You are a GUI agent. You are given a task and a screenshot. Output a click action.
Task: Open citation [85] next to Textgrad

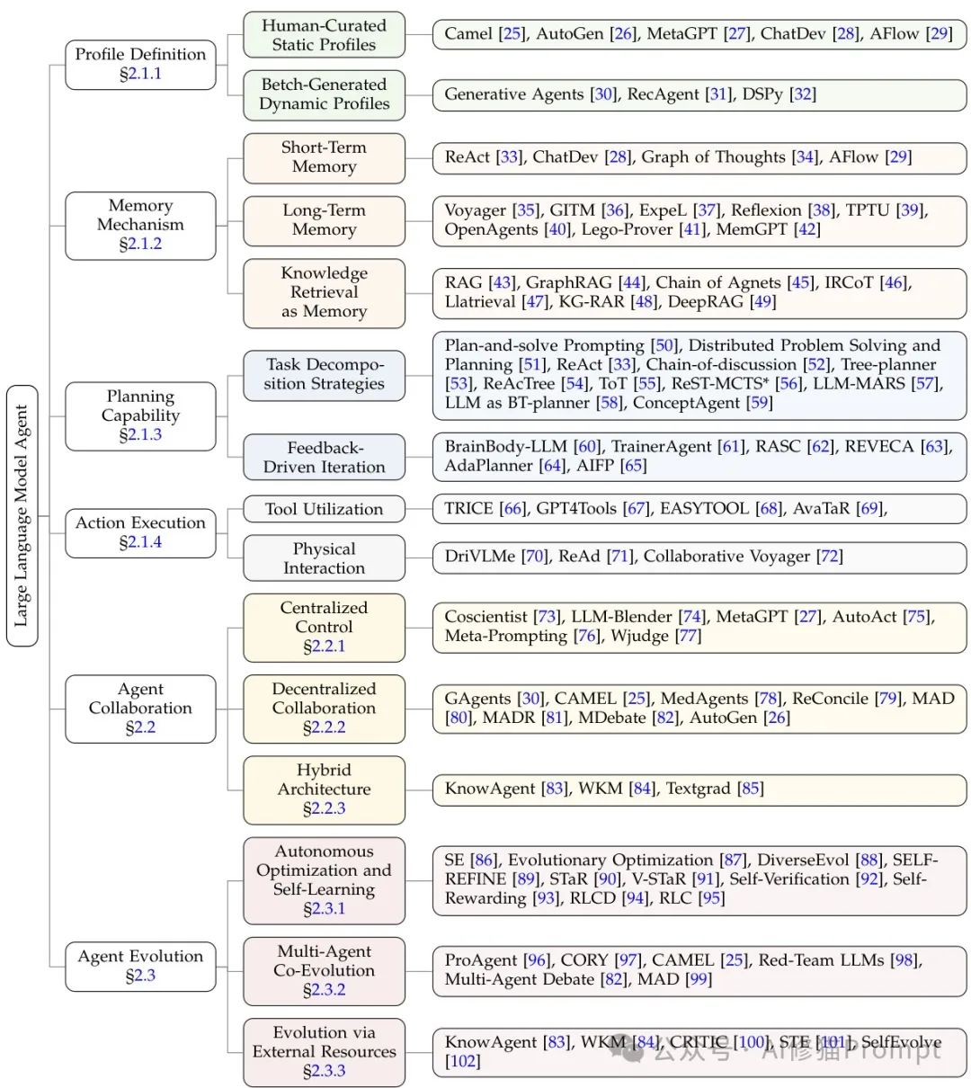[x=751, y=789]
